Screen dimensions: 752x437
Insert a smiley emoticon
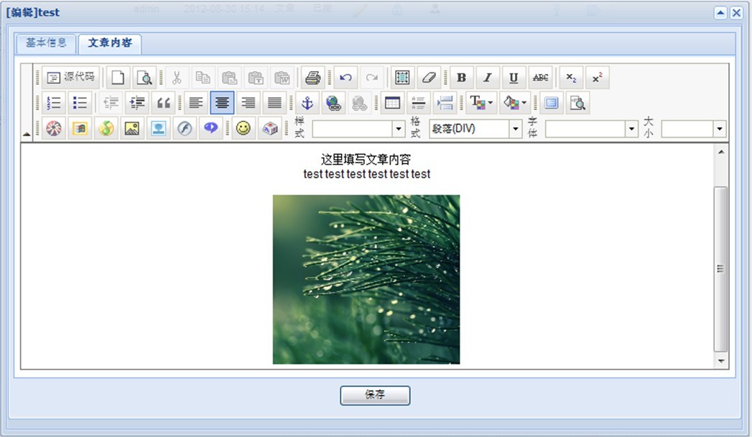(x=244, y=128)
